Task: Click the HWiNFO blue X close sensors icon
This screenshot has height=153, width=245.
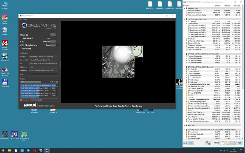Action: click(x=239, y=143)
